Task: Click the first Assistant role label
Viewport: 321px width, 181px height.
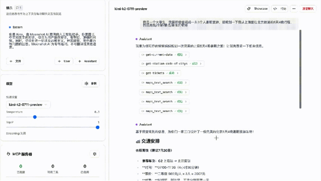Action: (146, 39)
